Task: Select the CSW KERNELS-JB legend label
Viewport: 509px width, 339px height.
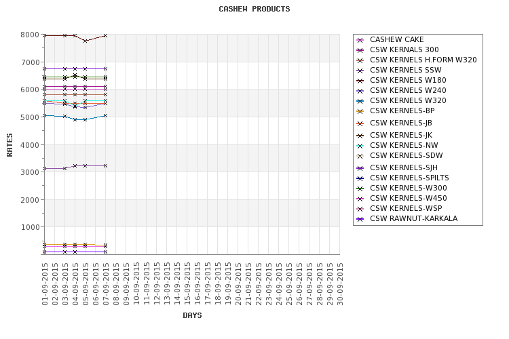Action: (x=401, y=123)
